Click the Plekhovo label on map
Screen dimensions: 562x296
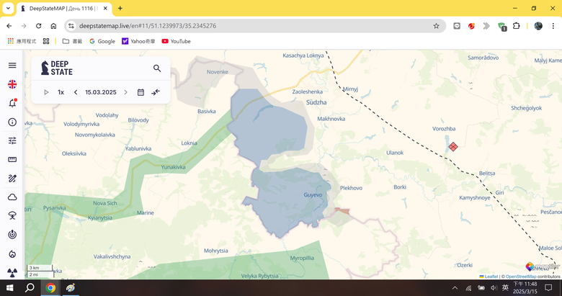(352, 188)
